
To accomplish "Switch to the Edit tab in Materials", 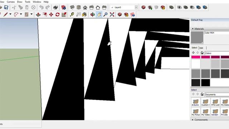I will pos(201,48).
